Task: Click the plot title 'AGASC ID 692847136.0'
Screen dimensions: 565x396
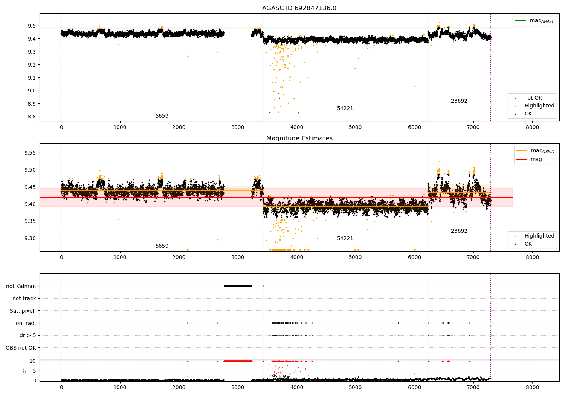Action: [299, 8]
